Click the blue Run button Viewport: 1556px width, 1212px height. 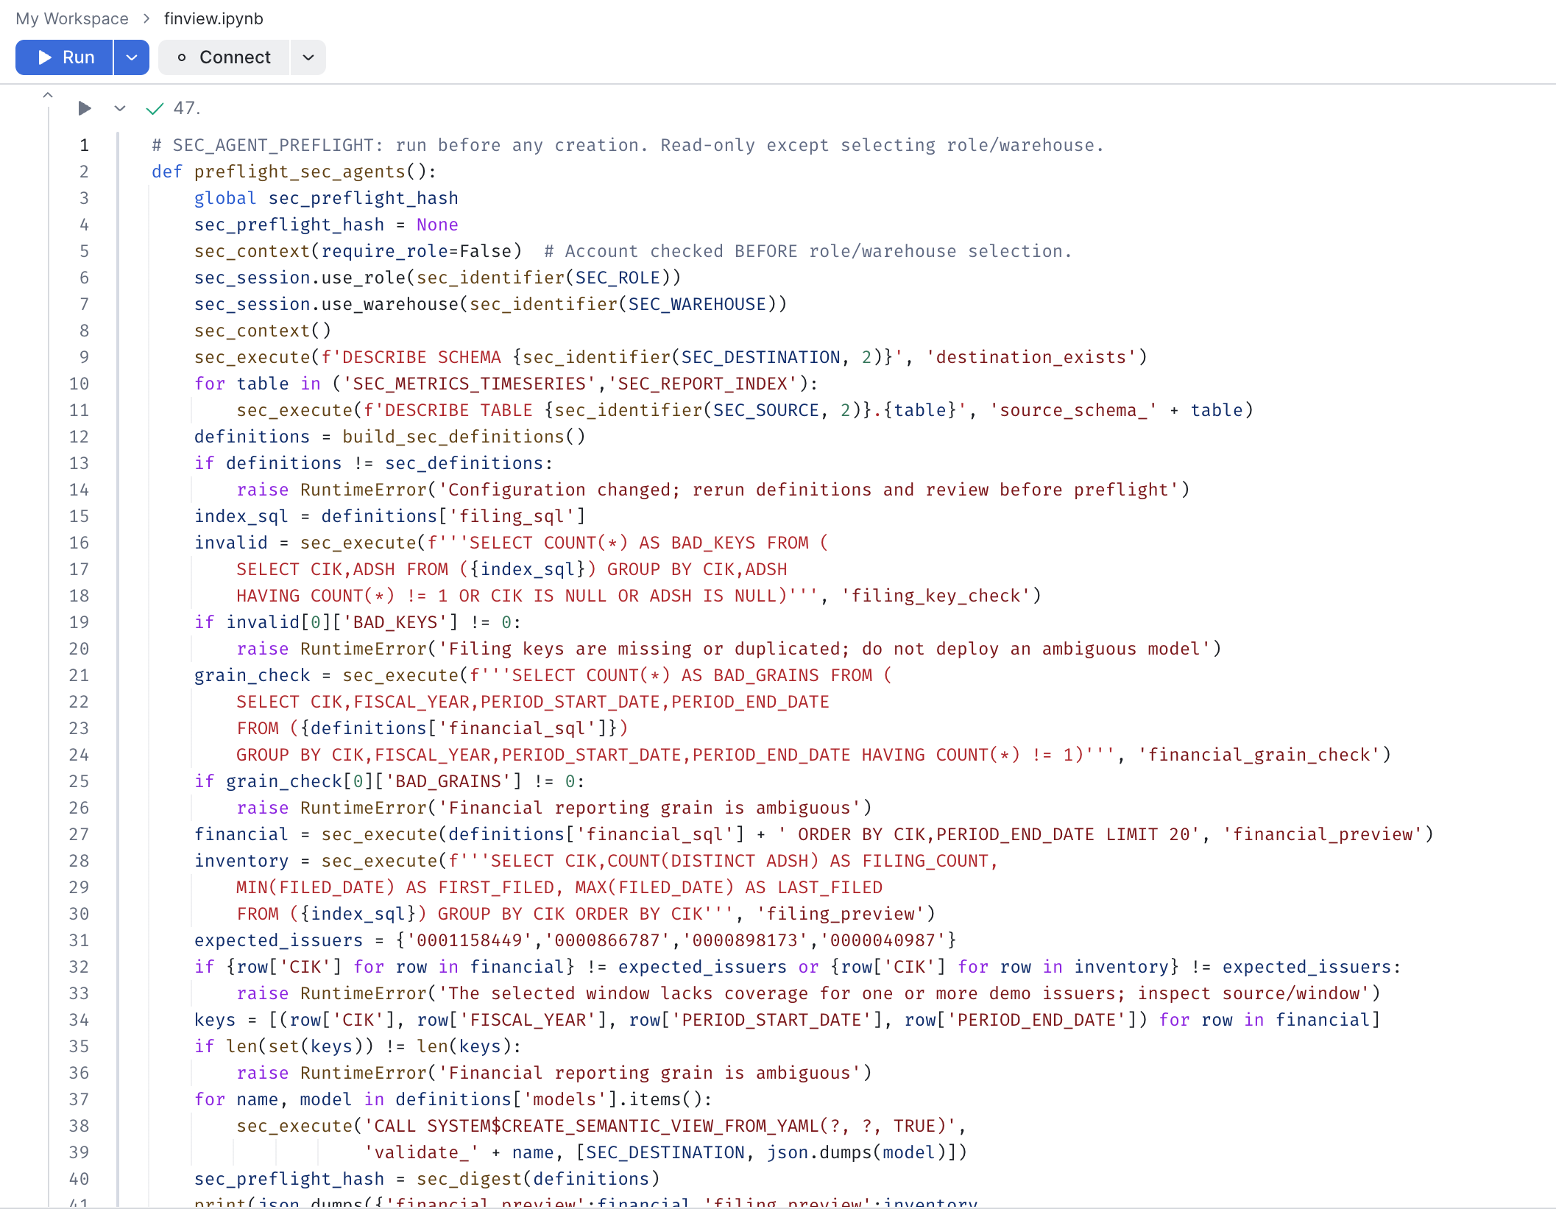pos(65,57)
